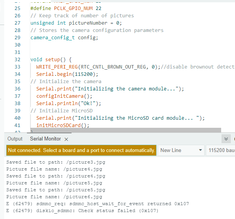Viewport: 235px width, 219px height.
Task: Open the New Line ending dropdown
Action: click(181, 150)
